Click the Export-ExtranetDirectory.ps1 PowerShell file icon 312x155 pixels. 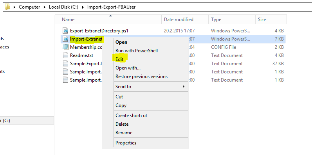[65, 31]
